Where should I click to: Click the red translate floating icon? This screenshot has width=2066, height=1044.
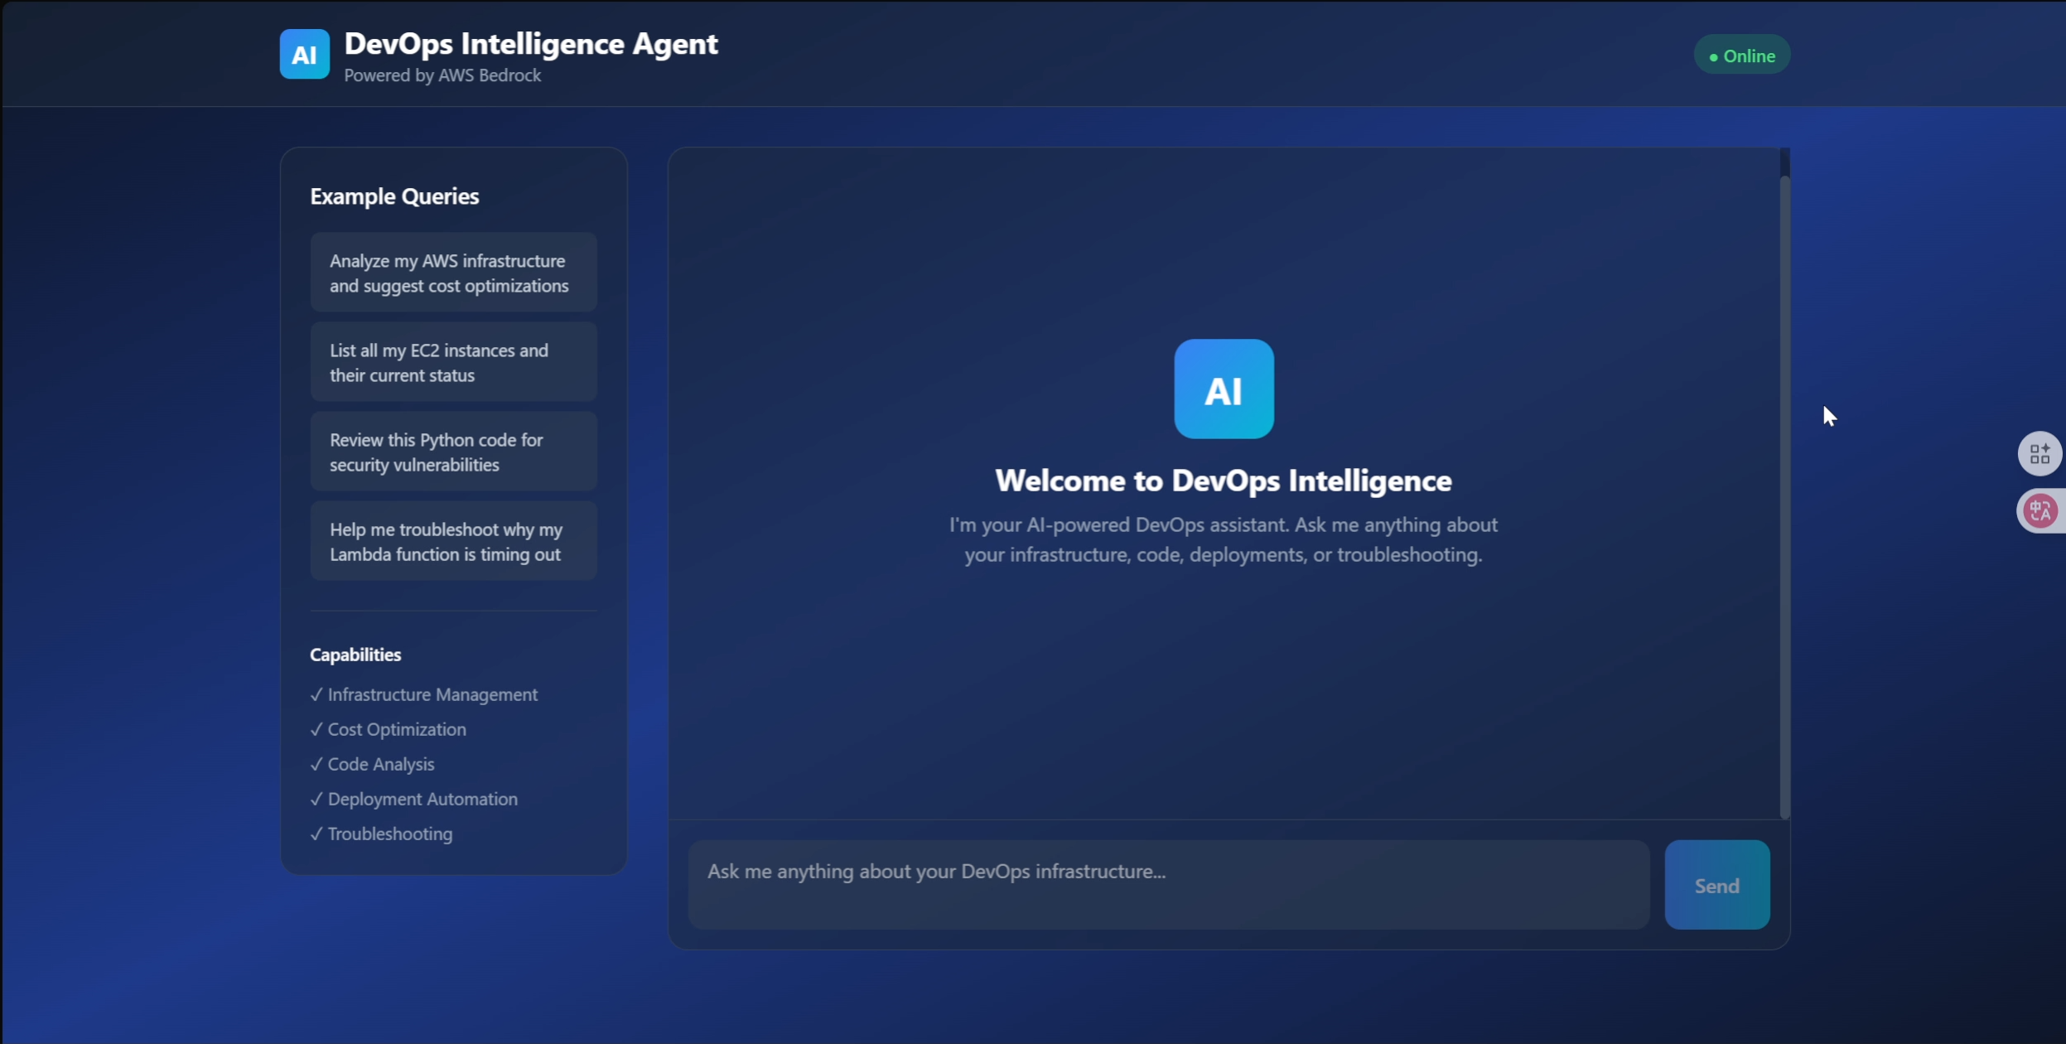tap(2039, 510)
